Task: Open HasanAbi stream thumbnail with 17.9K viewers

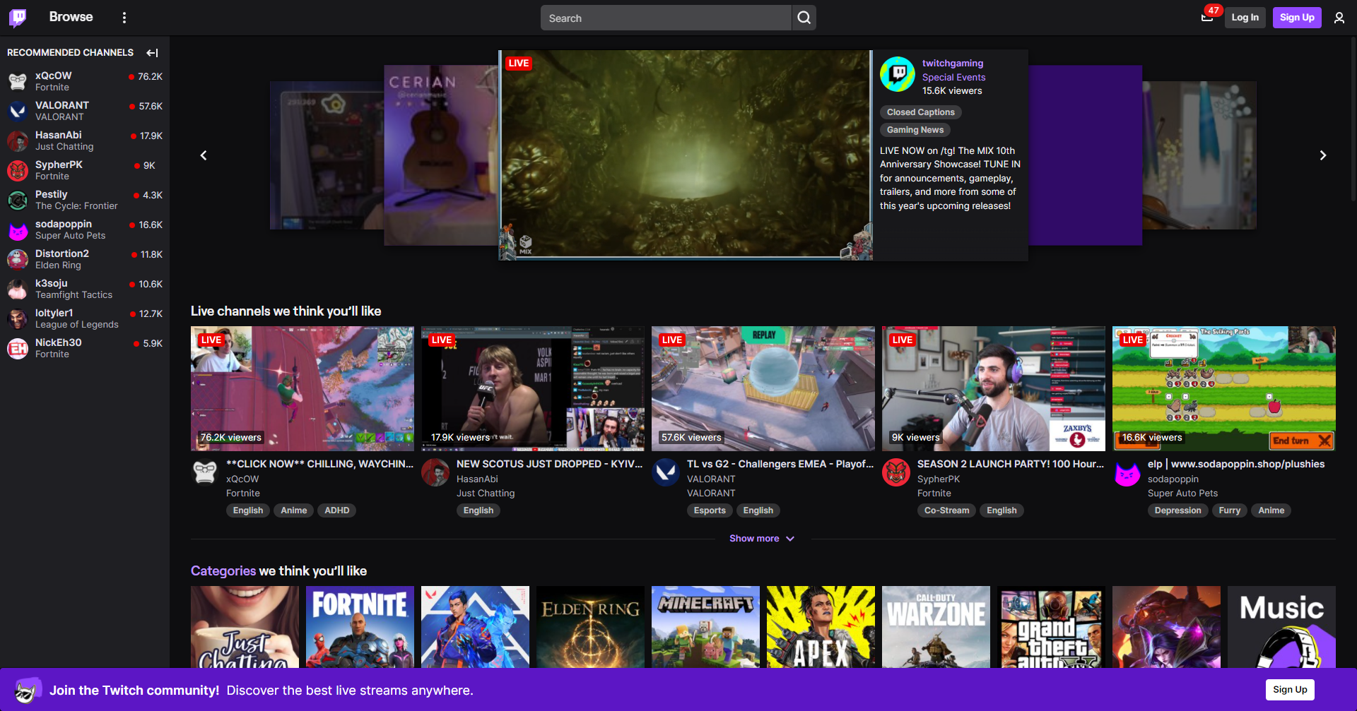Action: [x=533, y=388]
